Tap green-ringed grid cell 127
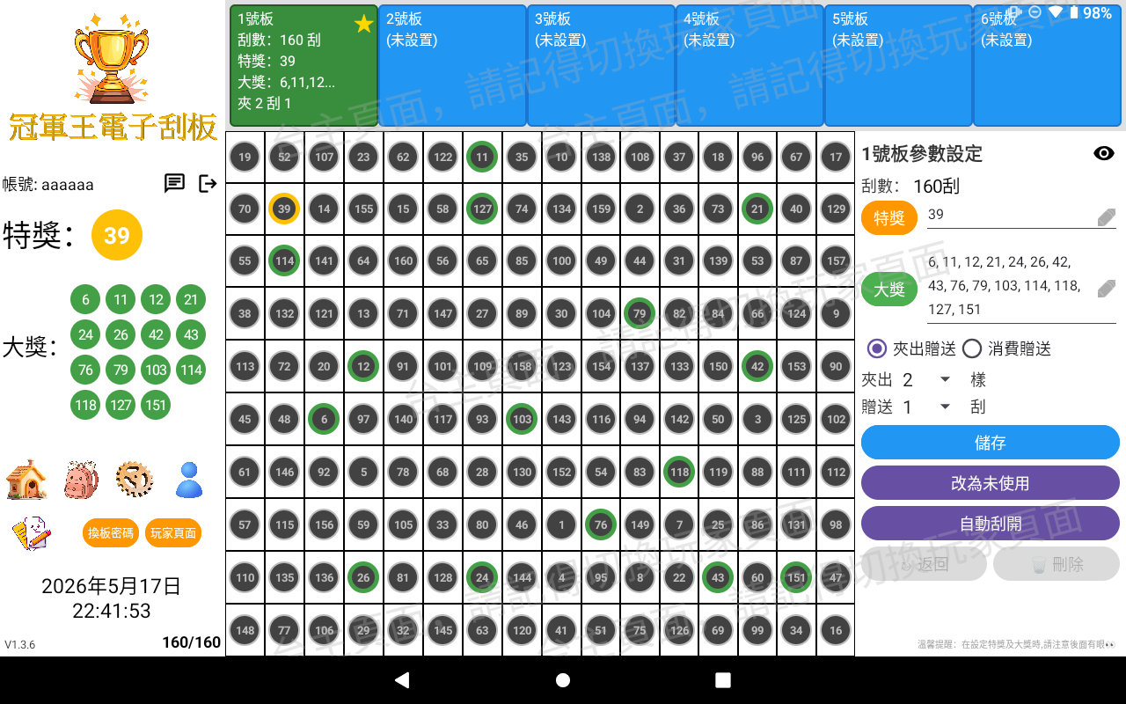Image resolution: width=1126 pixels, height=704 pixels. click(x=482, y=209)
